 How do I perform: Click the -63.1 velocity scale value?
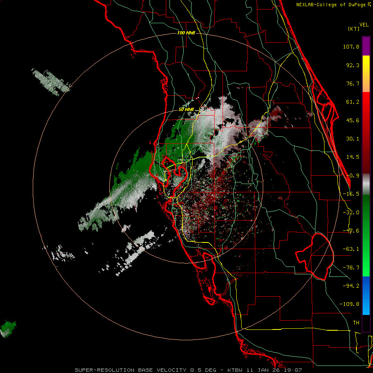click(x=351, y=249)
